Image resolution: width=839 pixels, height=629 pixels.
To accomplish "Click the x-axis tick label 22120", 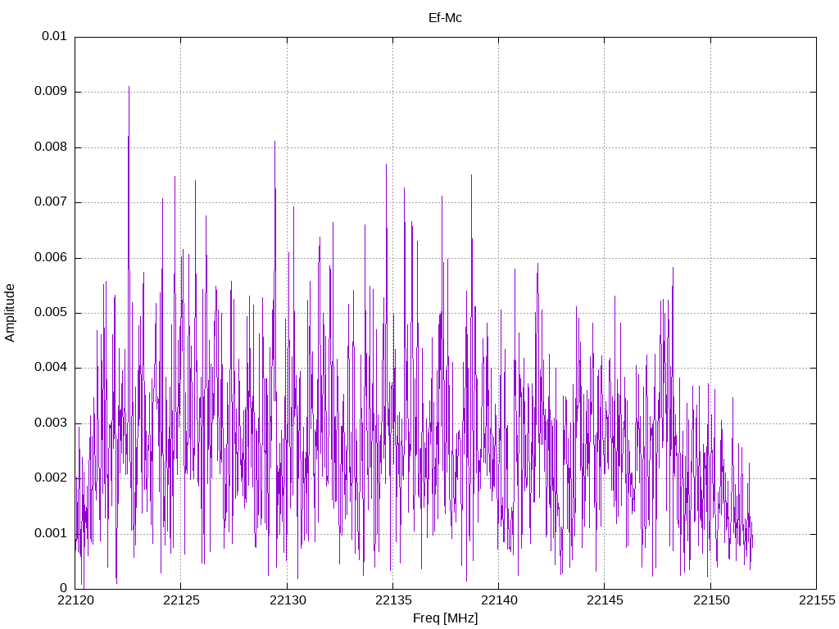I will [75, 600].
